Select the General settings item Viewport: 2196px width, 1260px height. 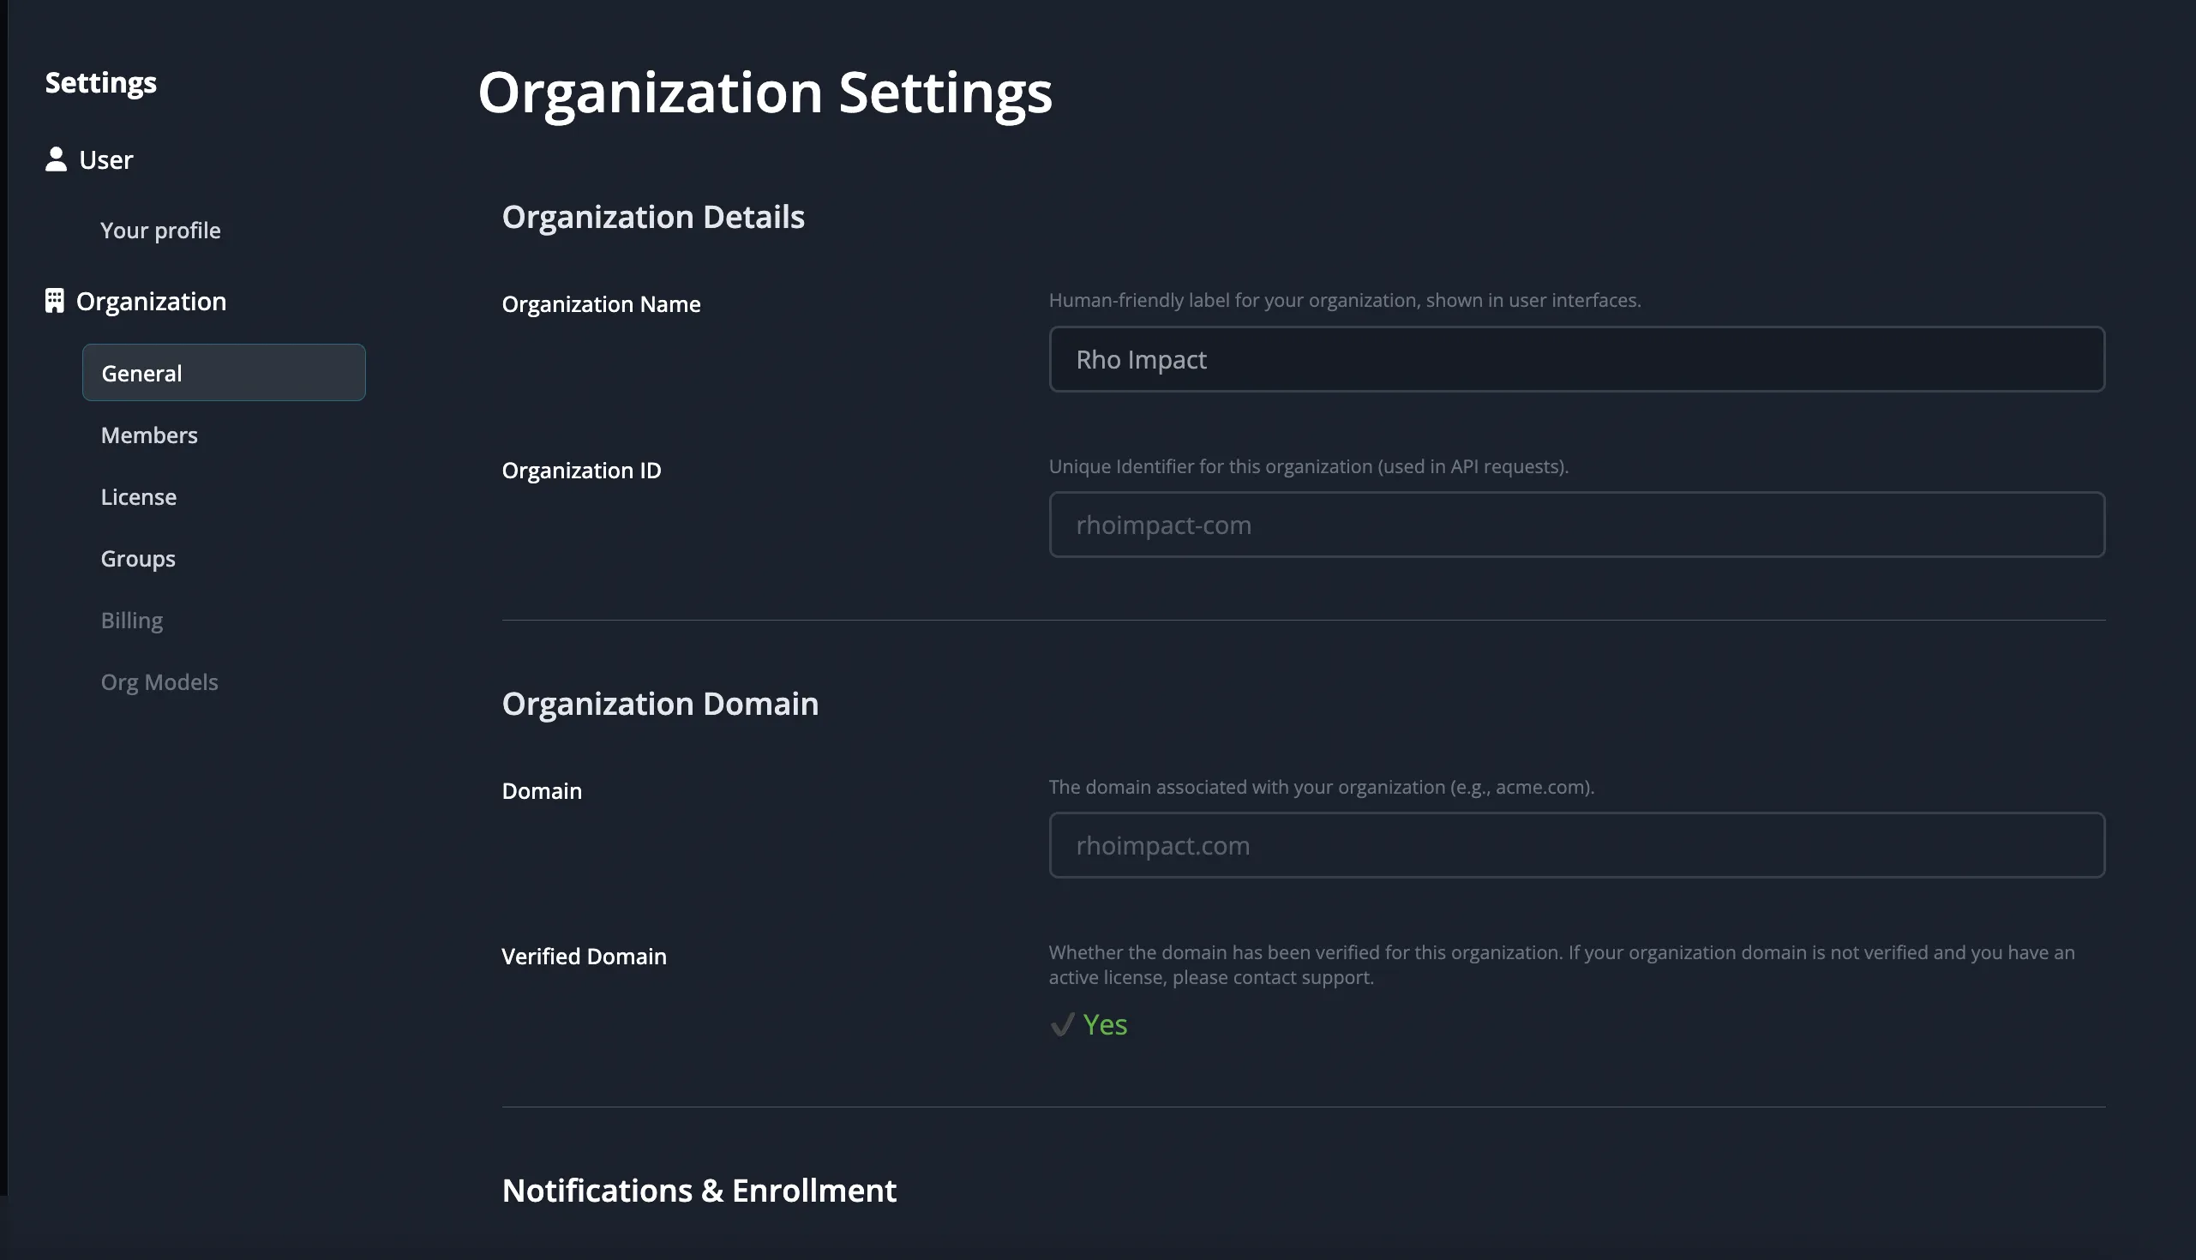(141, 372)
